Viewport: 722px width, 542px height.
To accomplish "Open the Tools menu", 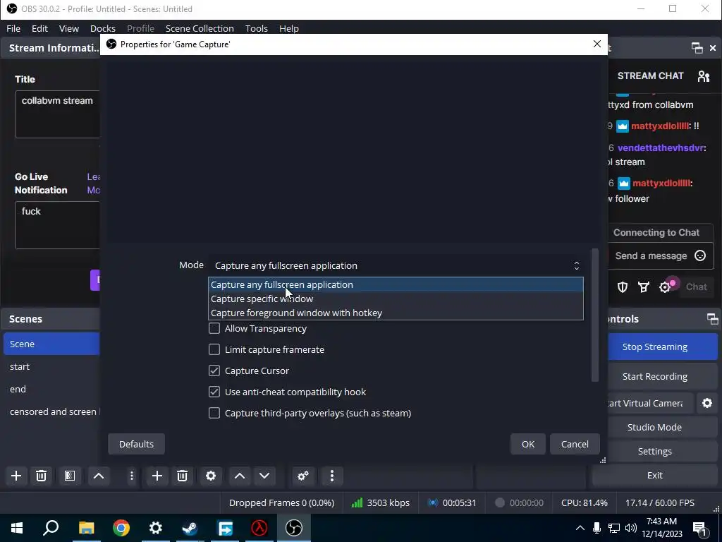I will (257, 28).
